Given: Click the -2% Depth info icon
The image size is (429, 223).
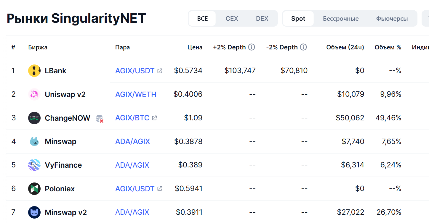Looking at the screenshot, I should tap(303, 47).
